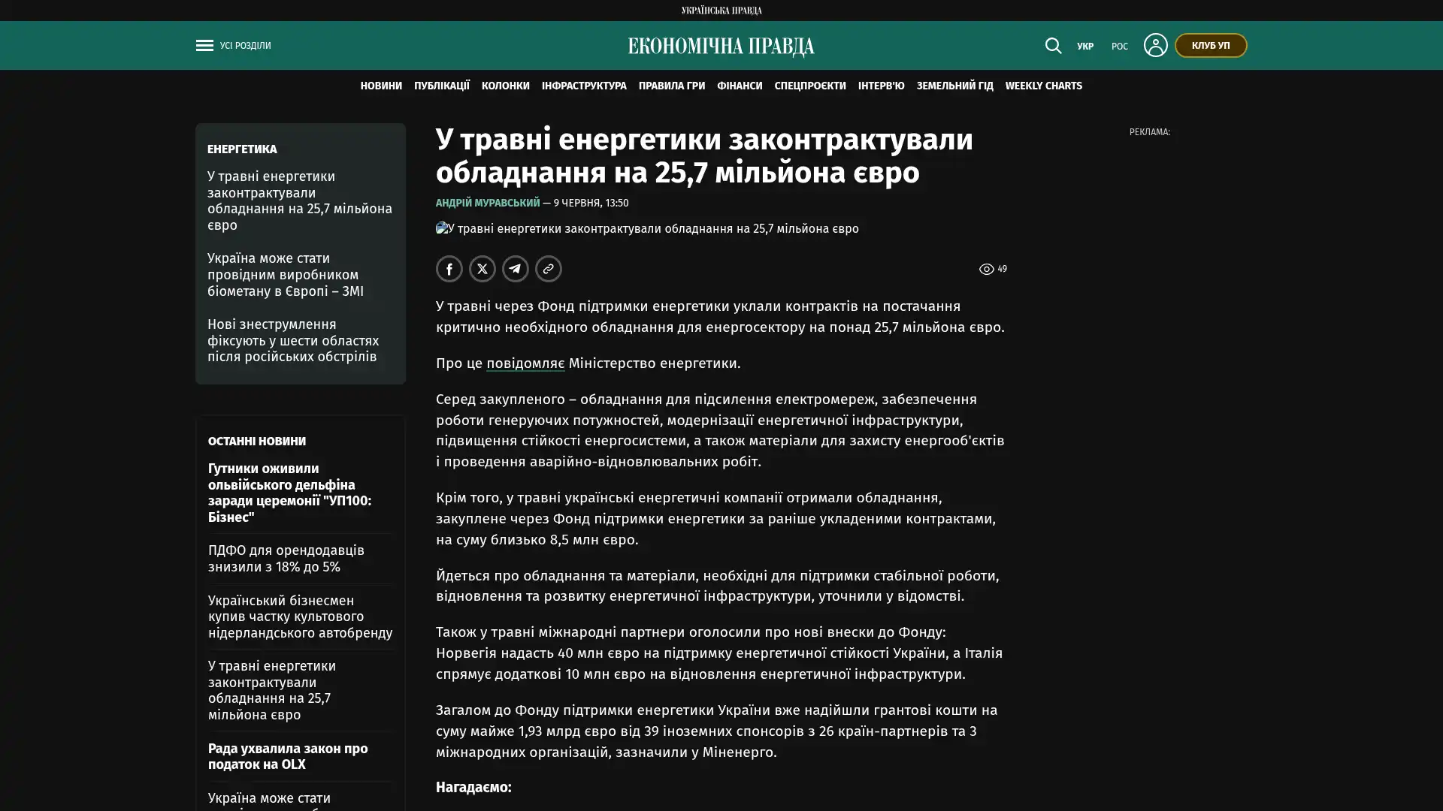Click the views eye icon

(986, 269)
